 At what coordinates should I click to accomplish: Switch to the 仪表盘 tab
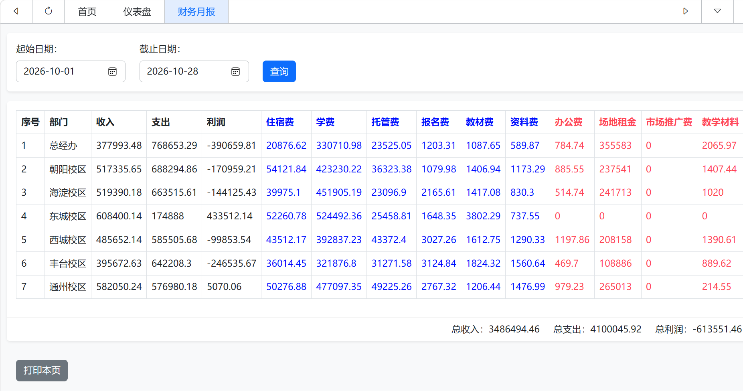coord(137,12)
